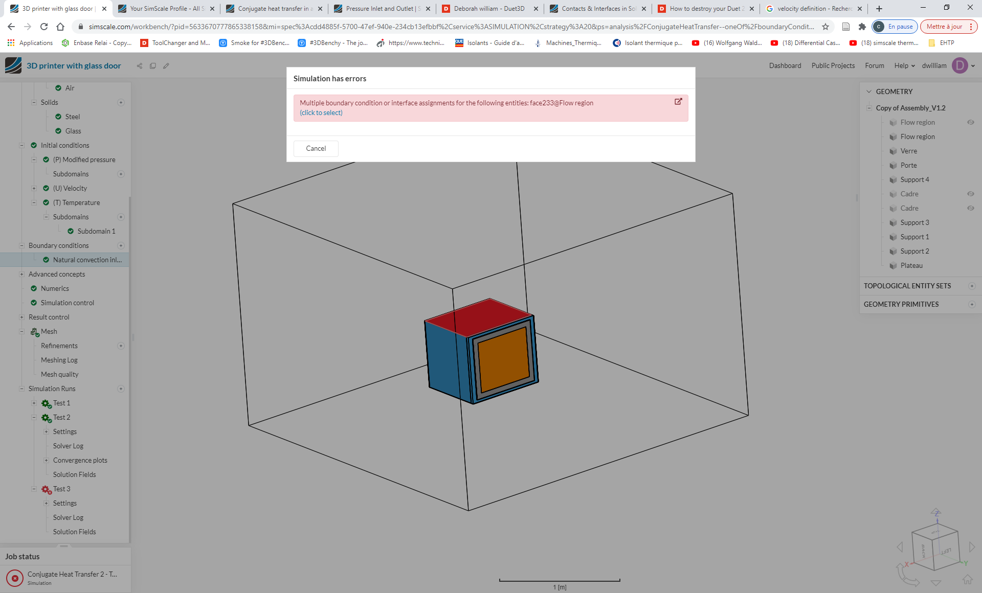The image size is (982, 593).
Task: Toggle visibility of second Cadre part
Action: point(970,209)
